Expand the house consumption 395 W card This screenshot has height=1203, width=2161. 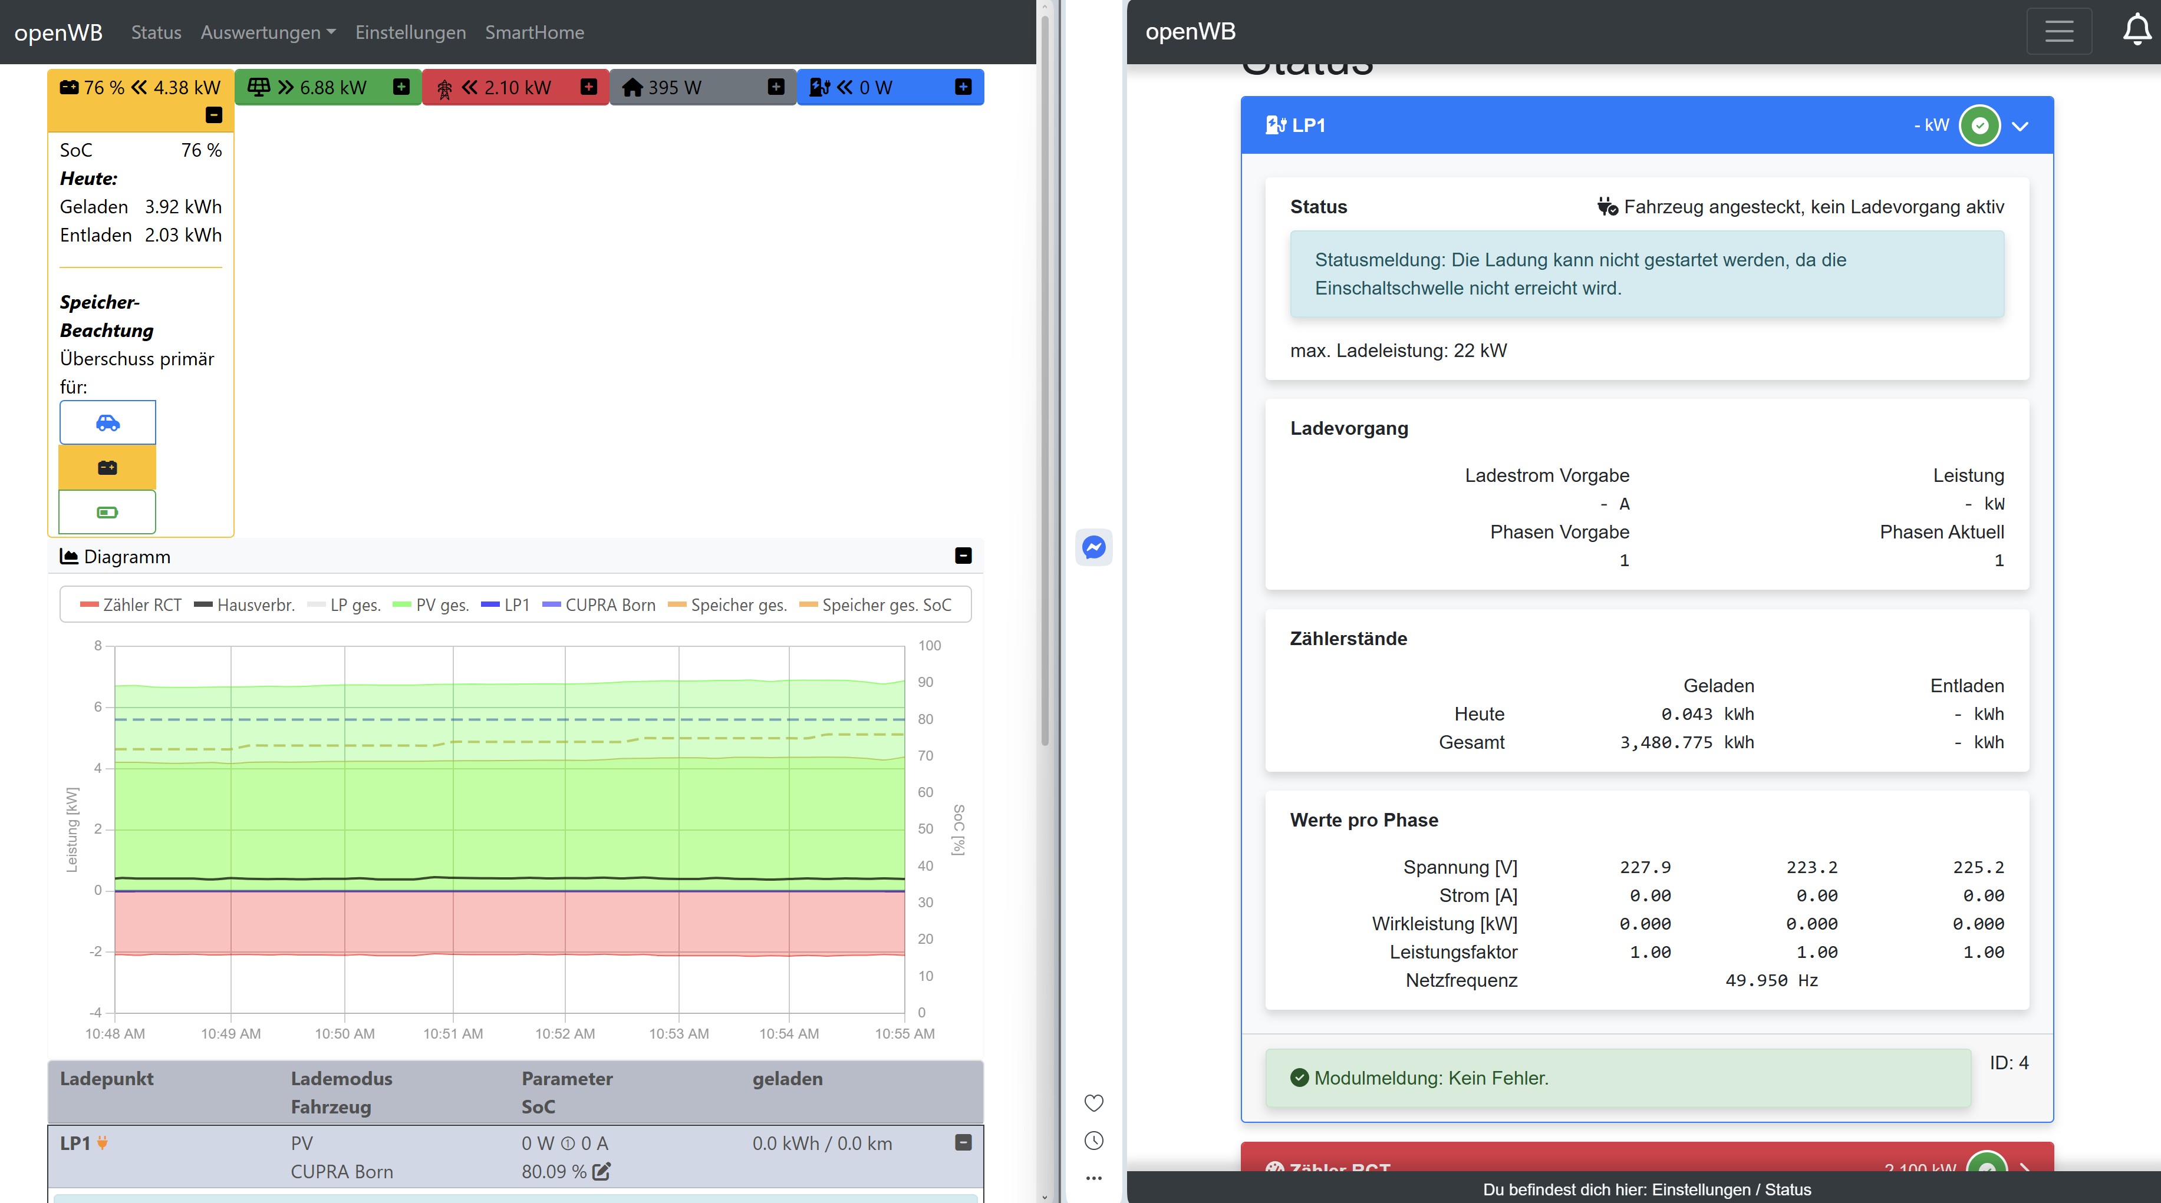(x=776, y=87)
